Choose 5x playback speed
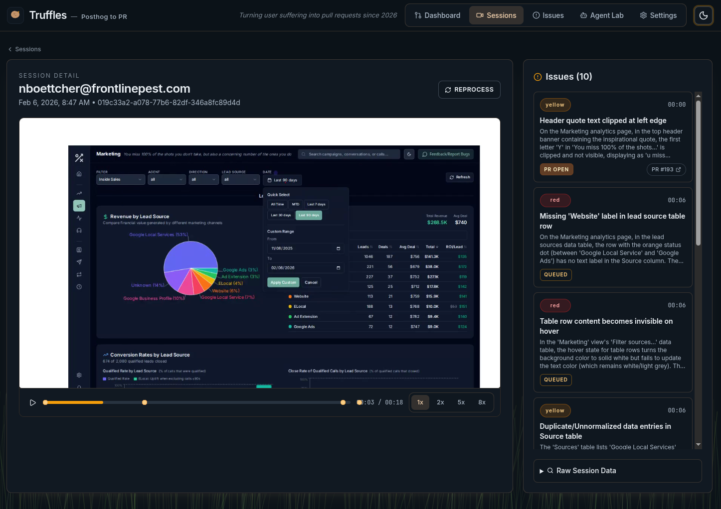Image resolution: width=721 pixels, height=509 pixels. (461, 402)
